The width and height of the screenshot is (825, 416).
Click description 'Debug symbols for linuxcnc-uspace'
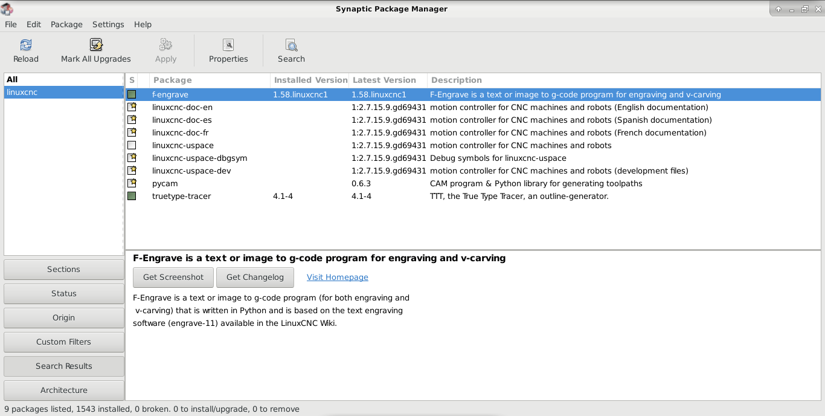click(498, 158)
